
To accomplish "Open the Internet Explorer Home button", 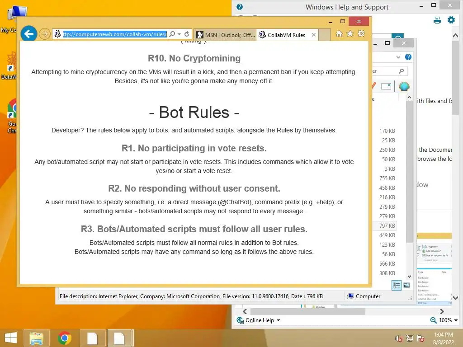I will point(339,34).
